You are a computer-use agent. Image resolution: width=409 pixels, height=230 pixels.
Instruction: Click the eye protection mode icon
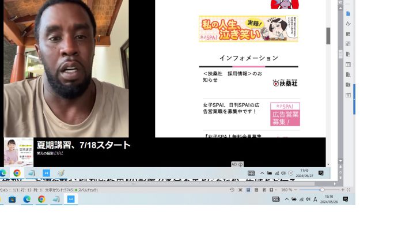pyautogui.click(x=271, y=190)
